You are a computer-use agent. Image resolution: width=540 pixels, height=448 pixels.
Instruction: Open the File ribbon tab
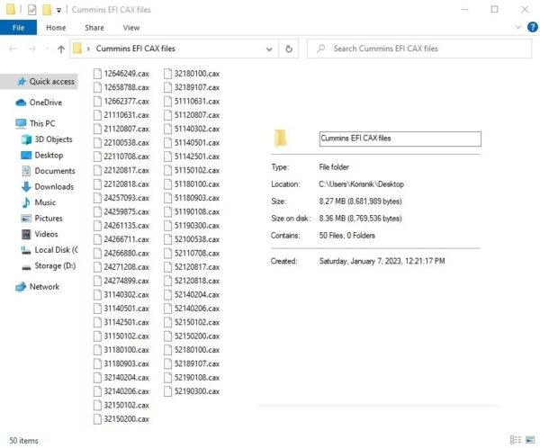click(18, 28)
